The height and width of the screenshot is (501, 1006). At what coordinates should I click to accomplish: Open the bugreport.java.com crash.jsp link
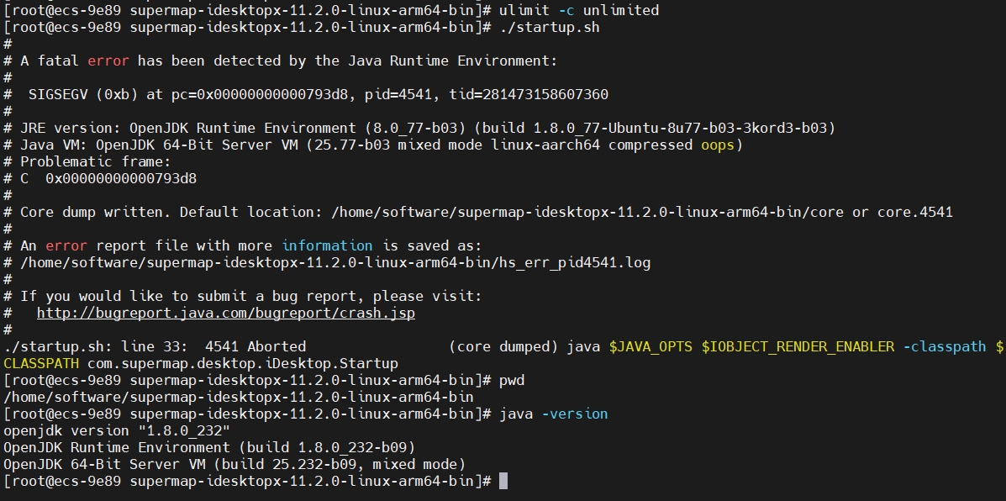(x=226, y=313)
